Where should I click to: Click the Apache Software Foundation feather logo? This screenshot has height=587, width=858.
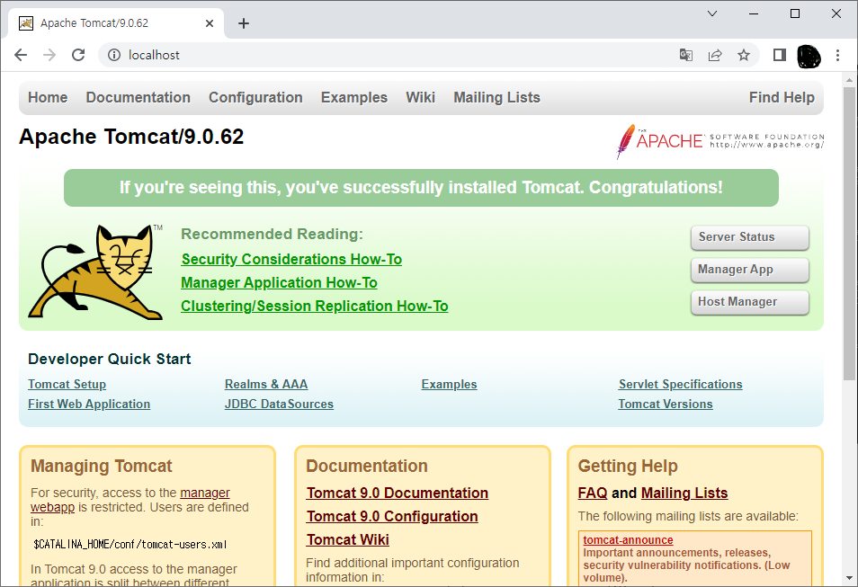tap(719, 141)
